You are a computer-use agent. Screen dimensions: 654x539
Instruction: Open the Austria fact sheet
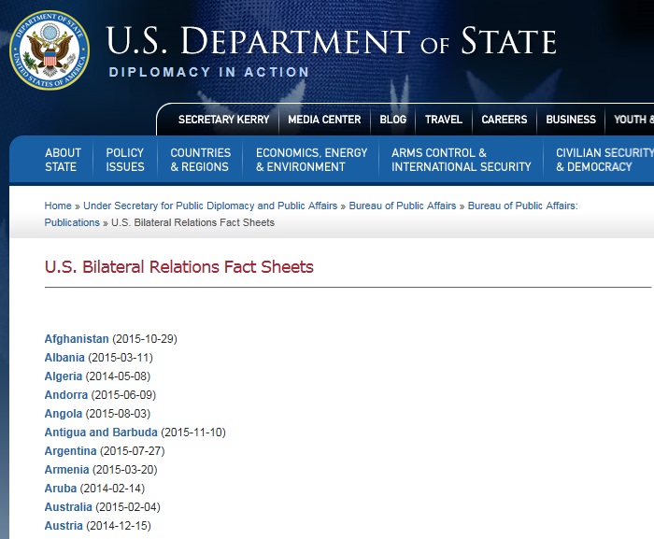click(x=64, y=526)
